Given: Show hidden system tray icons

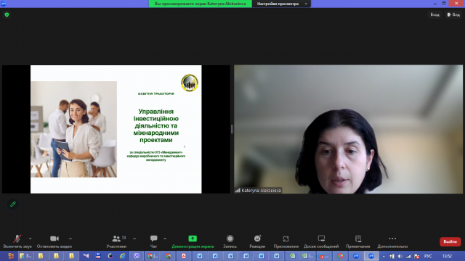Looking at the screenshot, I should (x=384, y=256).
